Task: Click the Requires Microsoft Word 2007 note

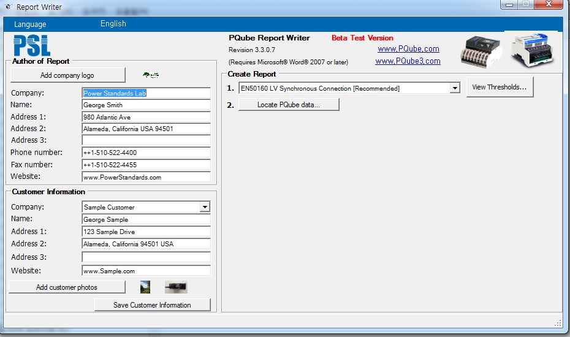Action: pos(288,62)
